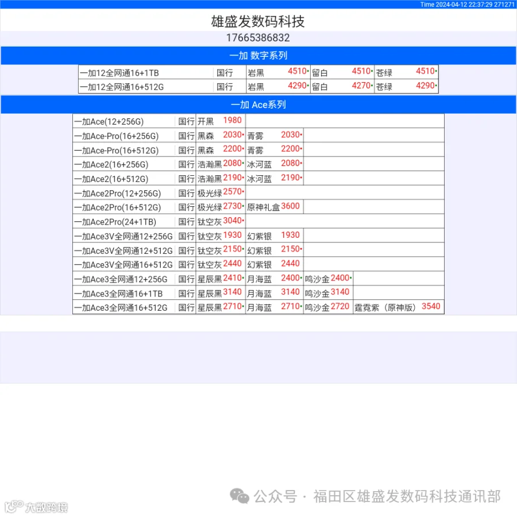
Task: Click 黑森 price 2200
Action: pos(233,149)
